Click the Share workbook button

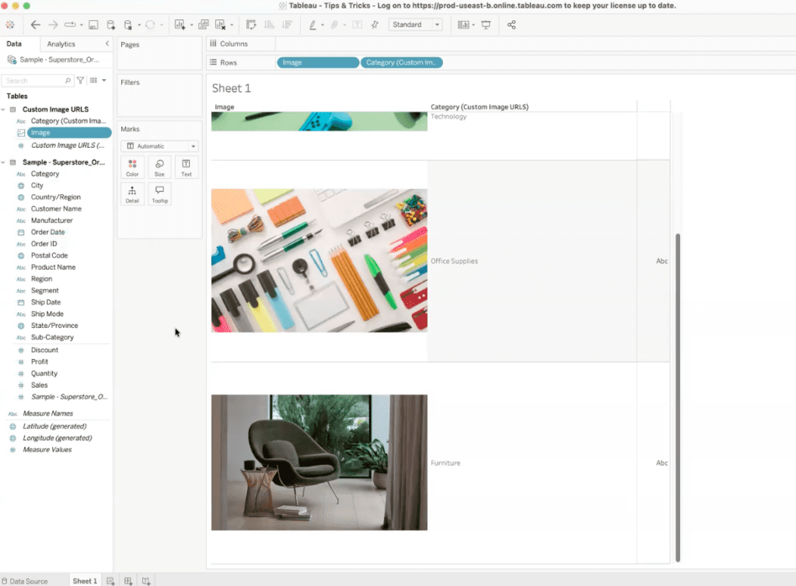point(512,24)
